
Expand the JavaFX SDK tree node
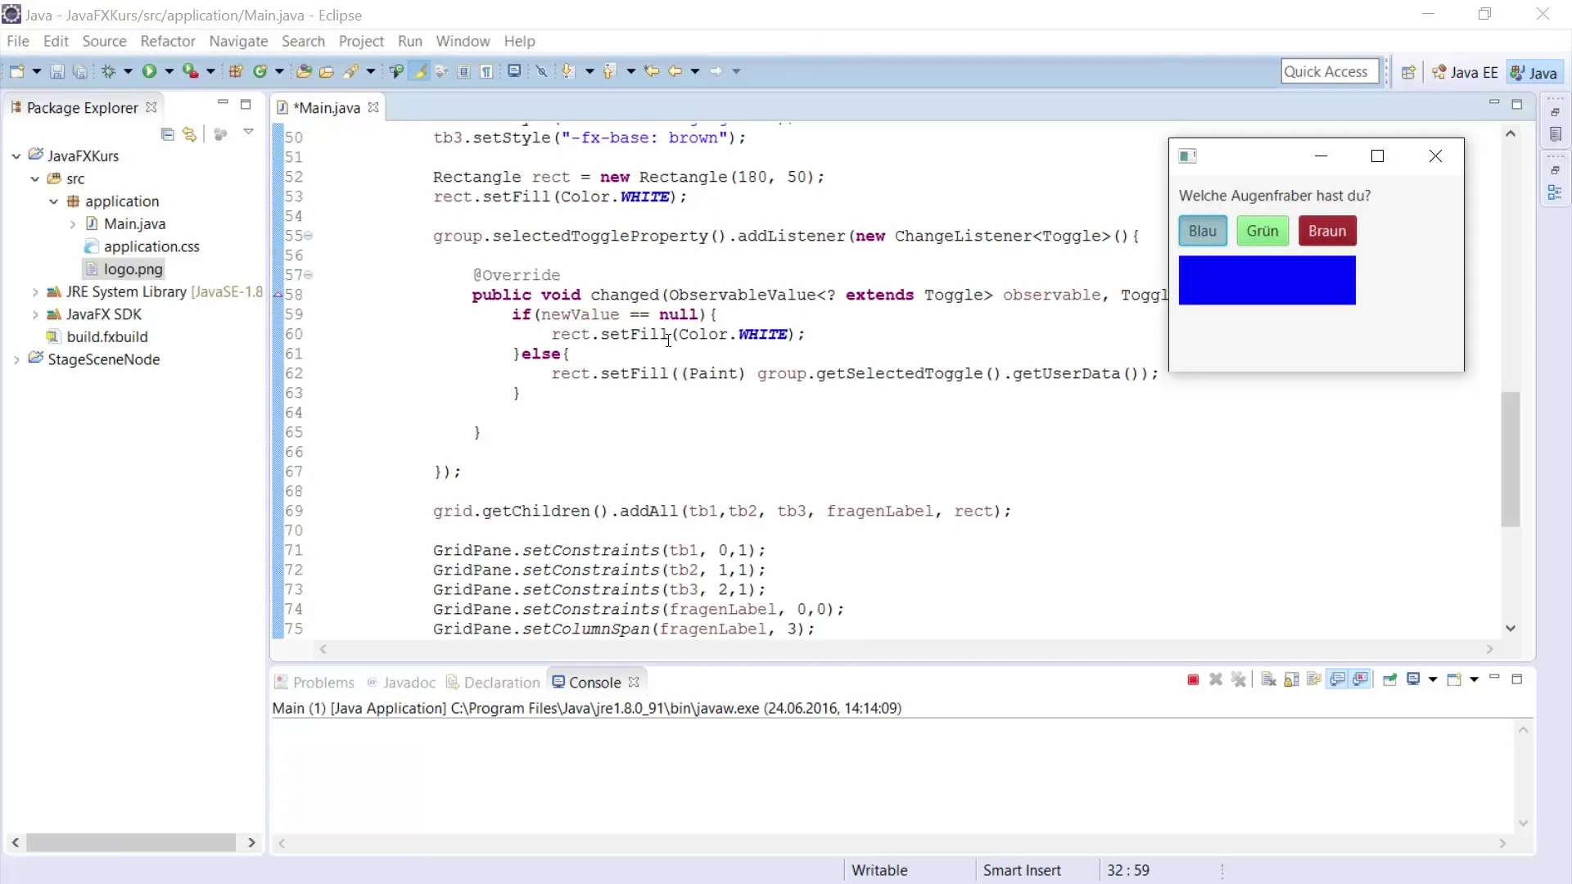tap(35, 314)
